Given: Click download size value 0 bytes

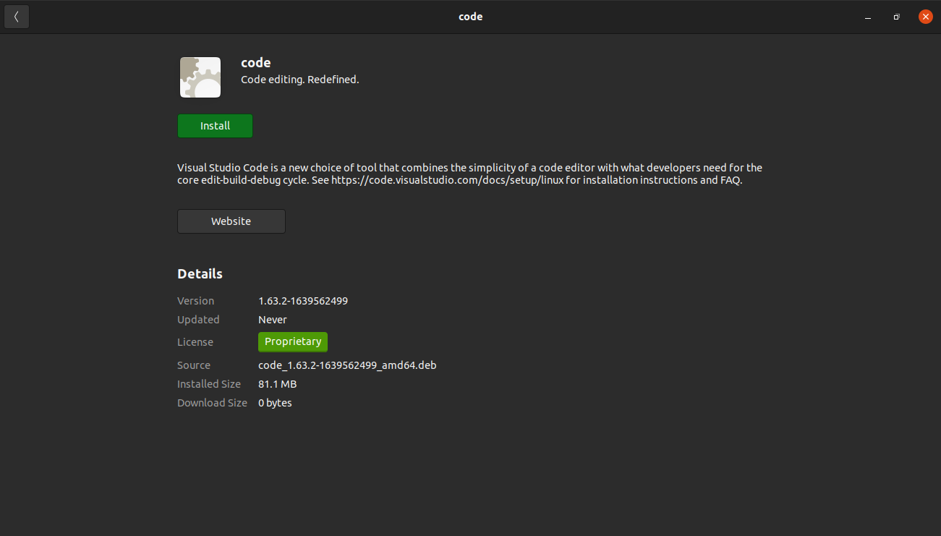Looking at the screenshot, I should (275, 403).
